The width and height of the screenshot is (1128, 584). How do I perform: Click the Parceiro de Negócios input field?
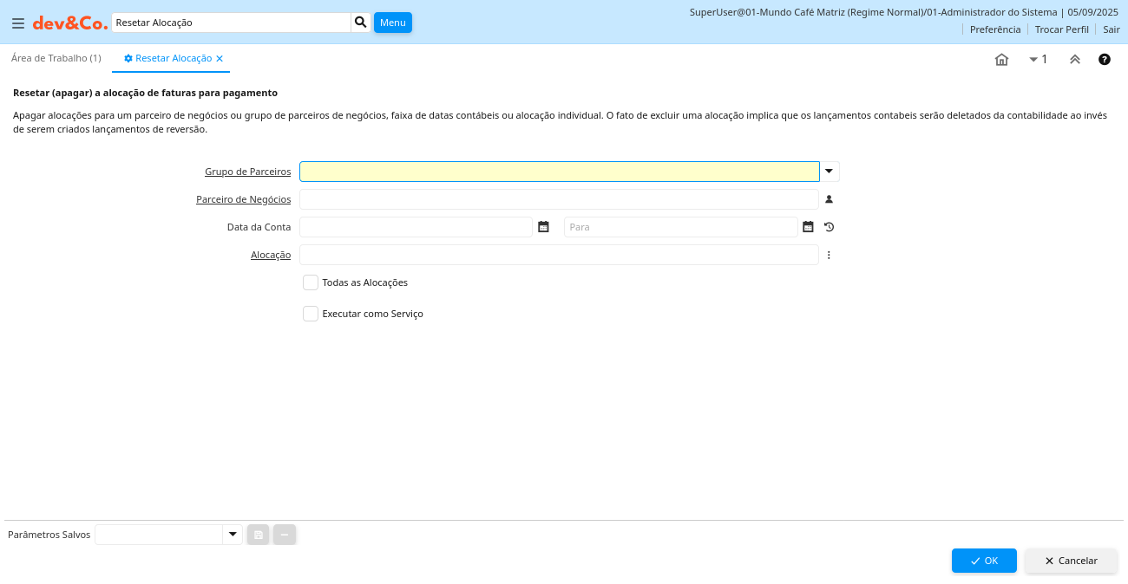click(x=559, y=199)
